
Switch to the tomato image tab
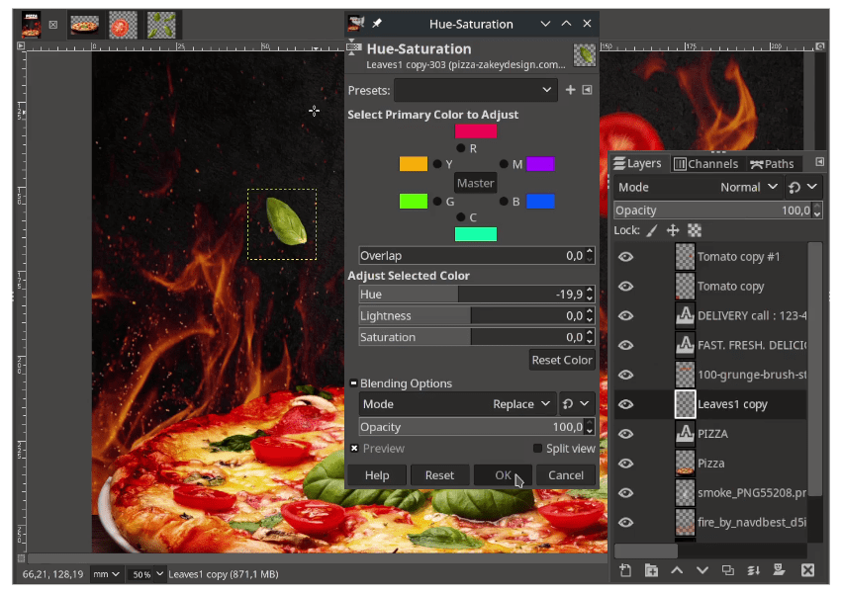(x=123, y=25)
